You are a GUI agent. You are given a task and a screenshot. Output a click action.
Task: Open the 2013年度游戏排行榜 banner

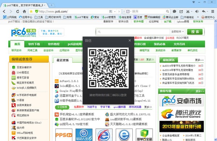click(182, 127)
